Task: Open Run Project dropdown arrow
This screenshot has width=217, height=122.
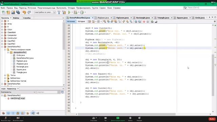Action: click(x=72, y=12)
